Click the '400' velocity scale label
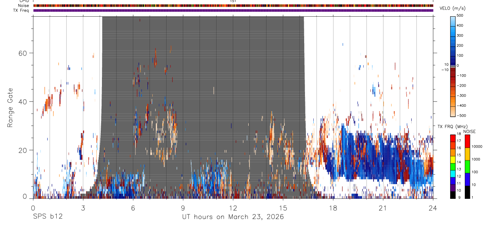Image resolution: width=487 pixels, height=225 pixels. [460, 25]
